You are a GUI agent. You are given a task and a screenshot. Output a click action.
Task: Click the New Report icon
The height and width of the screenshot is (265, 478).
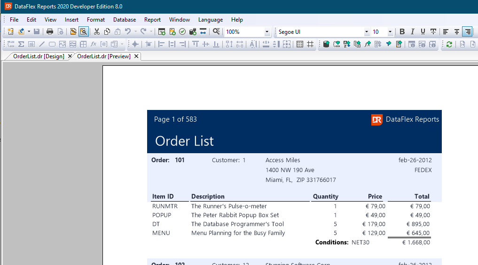point(10,31)
